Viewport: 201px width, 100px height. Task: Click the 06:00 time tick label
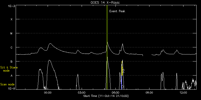115,92
